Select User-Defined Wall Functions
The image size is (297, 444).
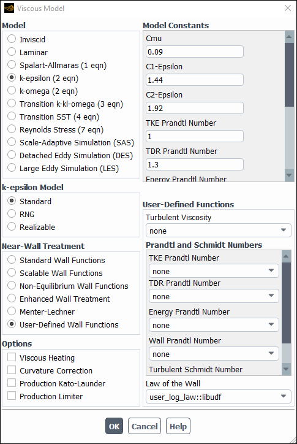(x=12, y=324)
